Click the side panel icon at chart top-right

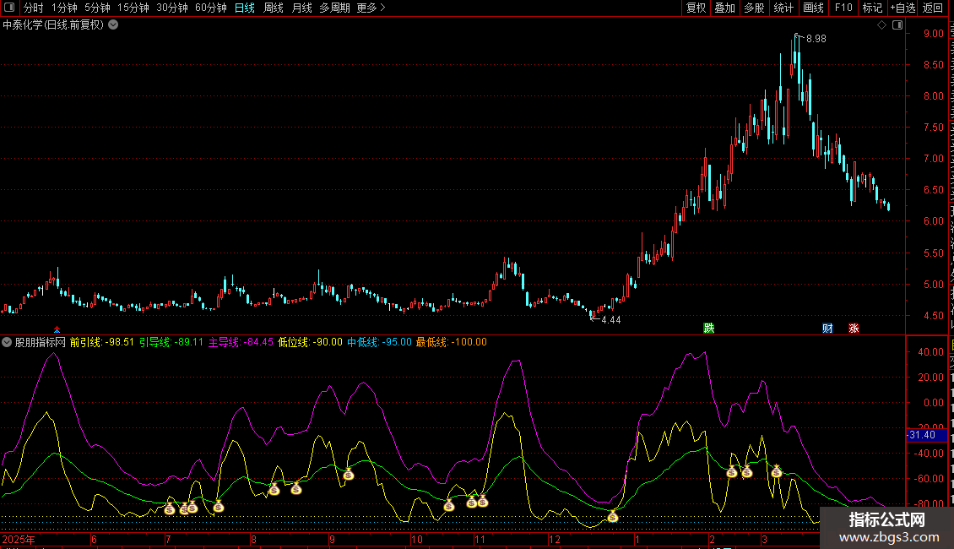[x=897, y=25]
